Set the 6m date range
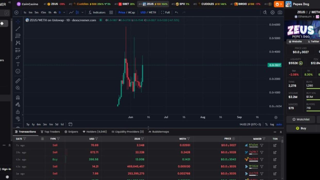This screenshot has height=180, width=320. [38, 125]
